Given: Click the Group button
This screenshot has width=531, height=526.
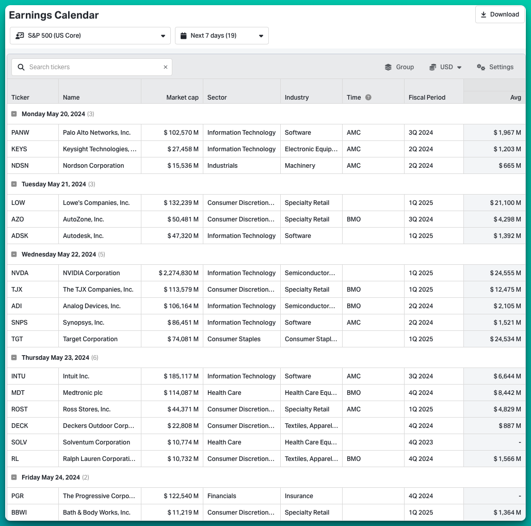Looking at the screenshot, I should 399,67.
